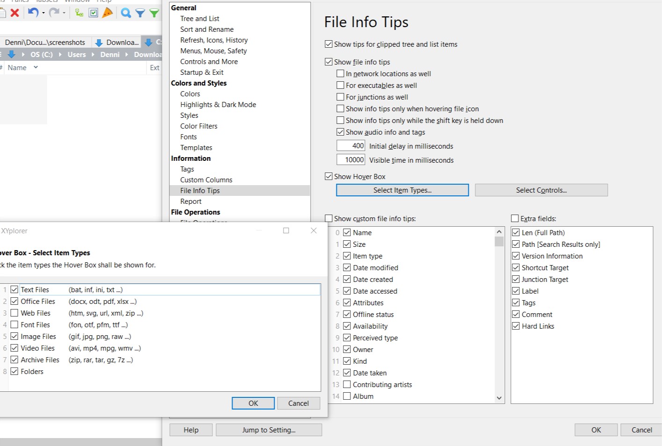This screenshot has height=446, width=662.
Task: Click the checkbox selection mode toolbar icon
Action: tap(93, 13)
